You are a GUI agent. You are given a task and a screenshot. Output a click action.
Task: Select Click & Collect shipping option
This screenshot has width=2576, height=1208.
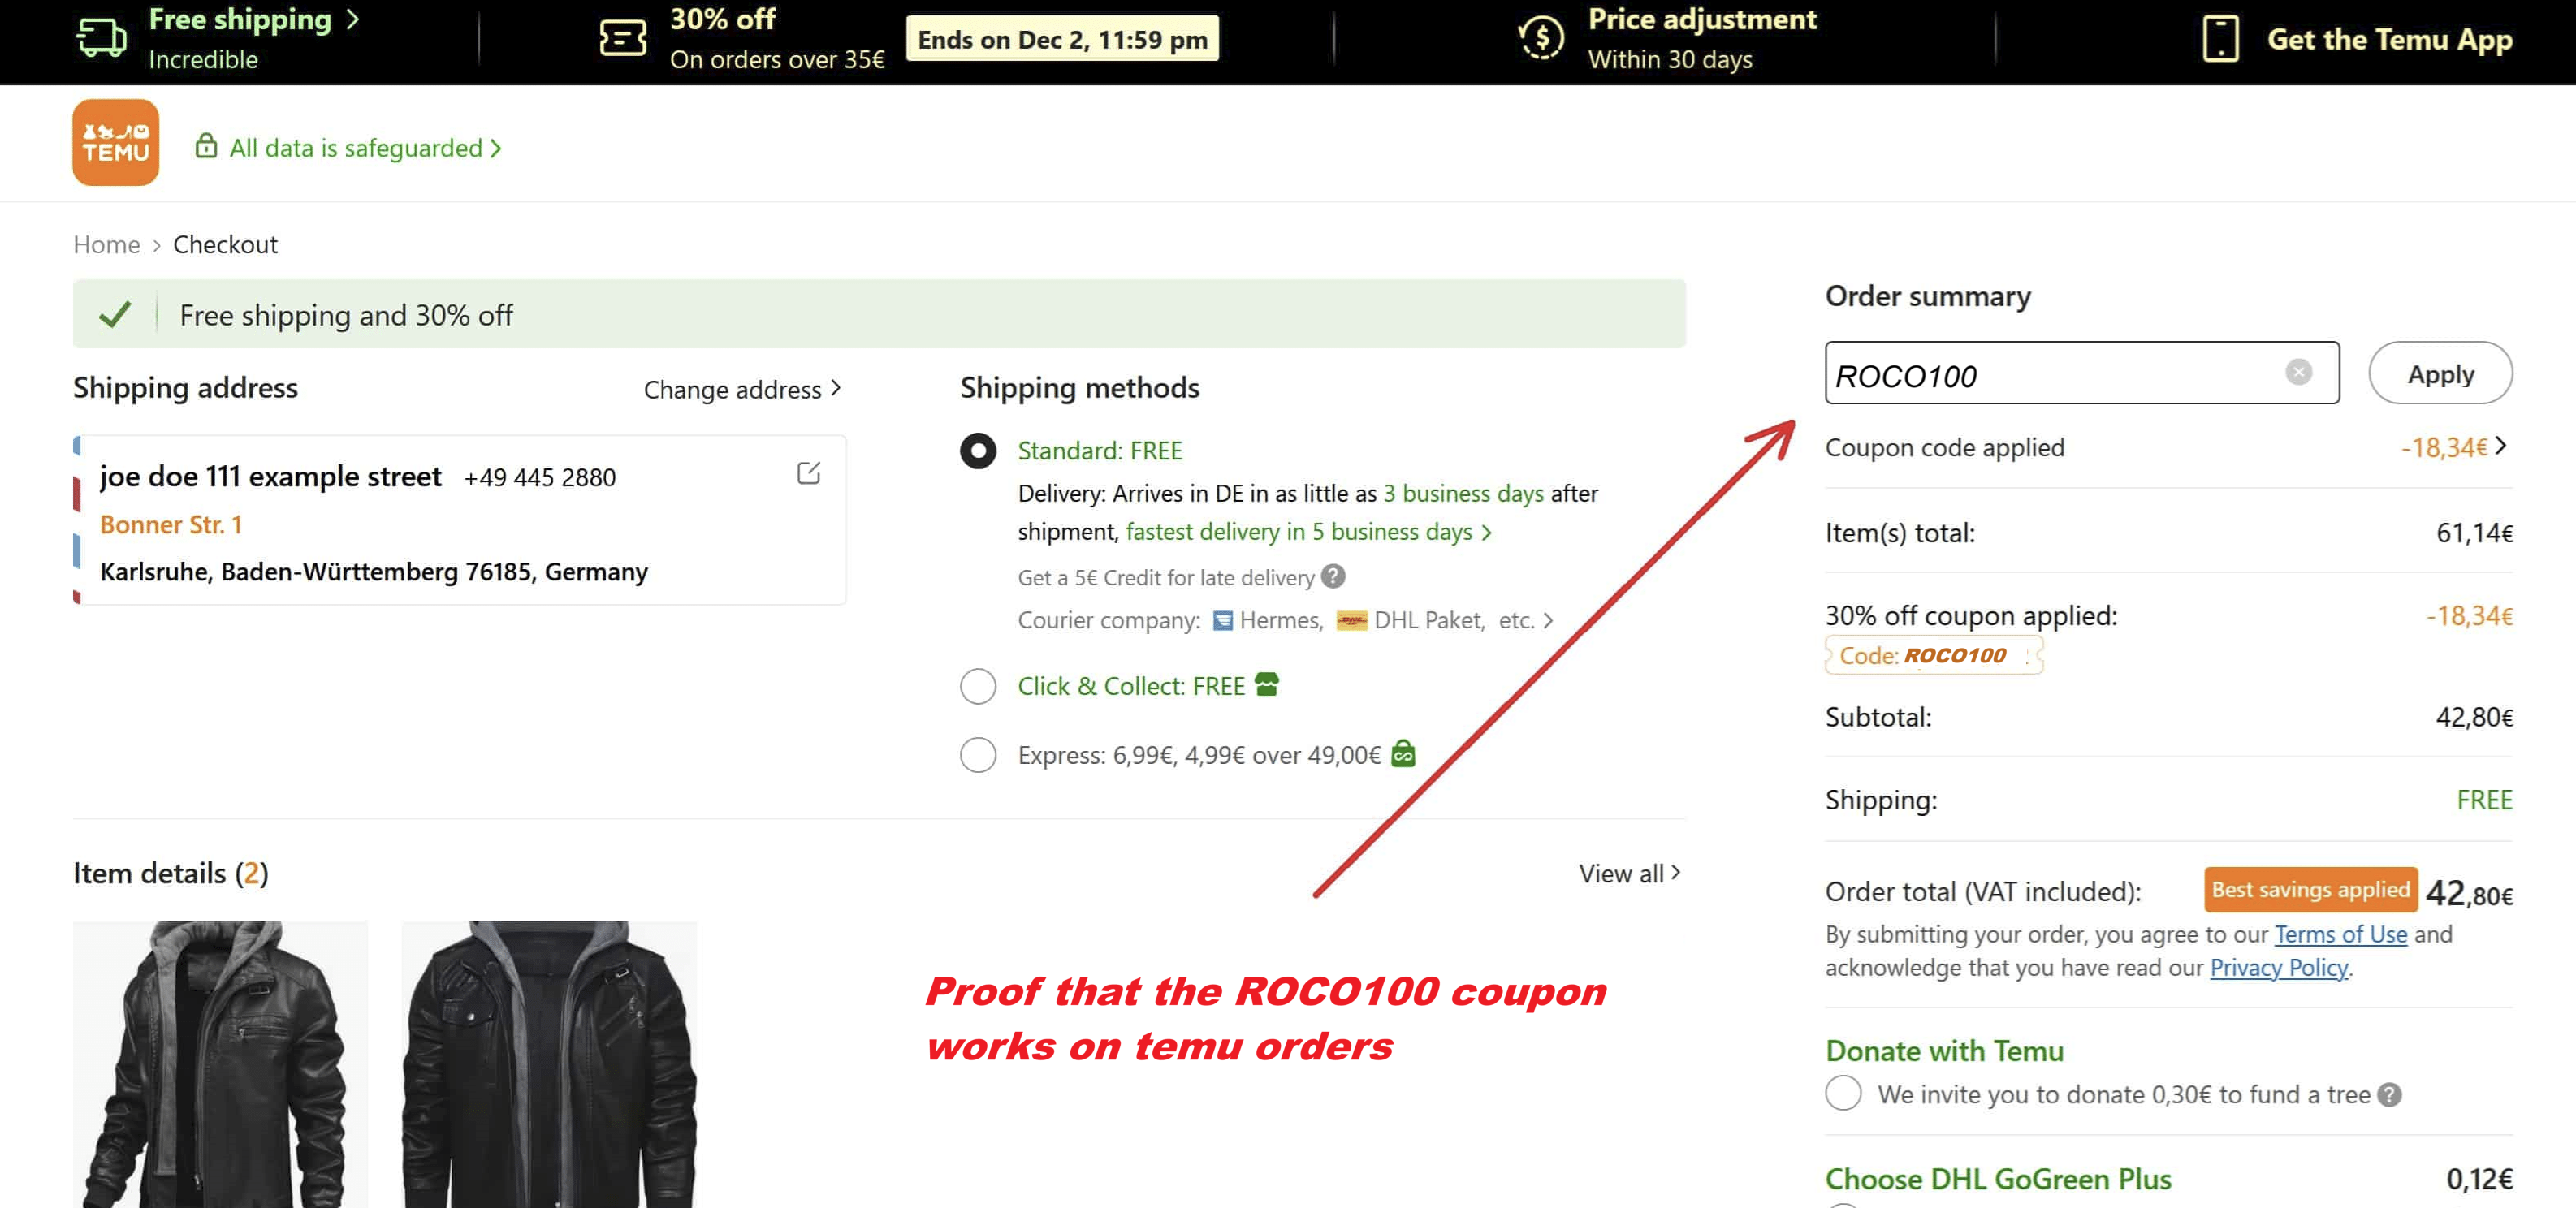point(978,686)
